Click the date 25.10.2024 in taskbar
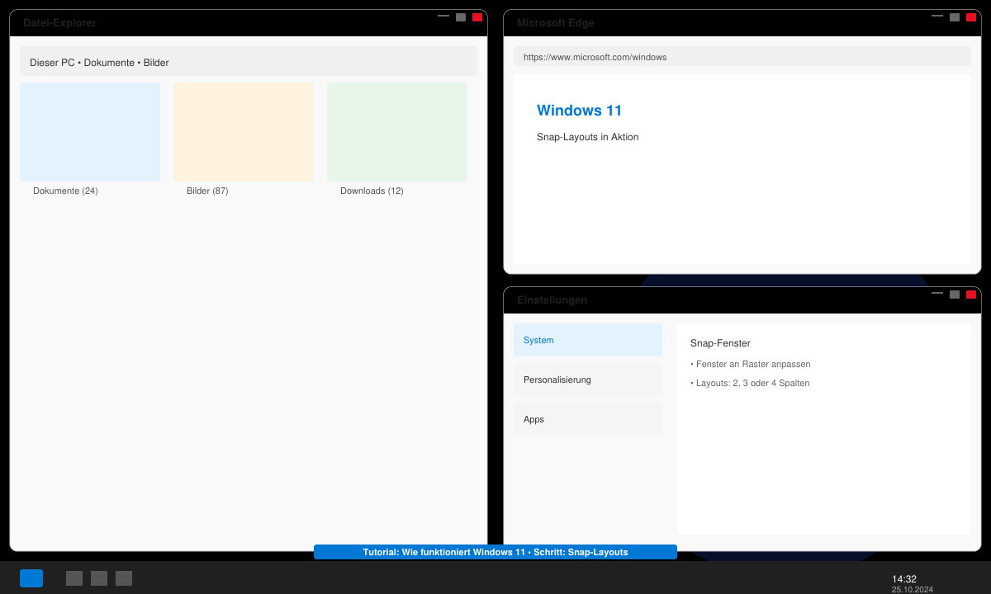 [x=912, y=590]
